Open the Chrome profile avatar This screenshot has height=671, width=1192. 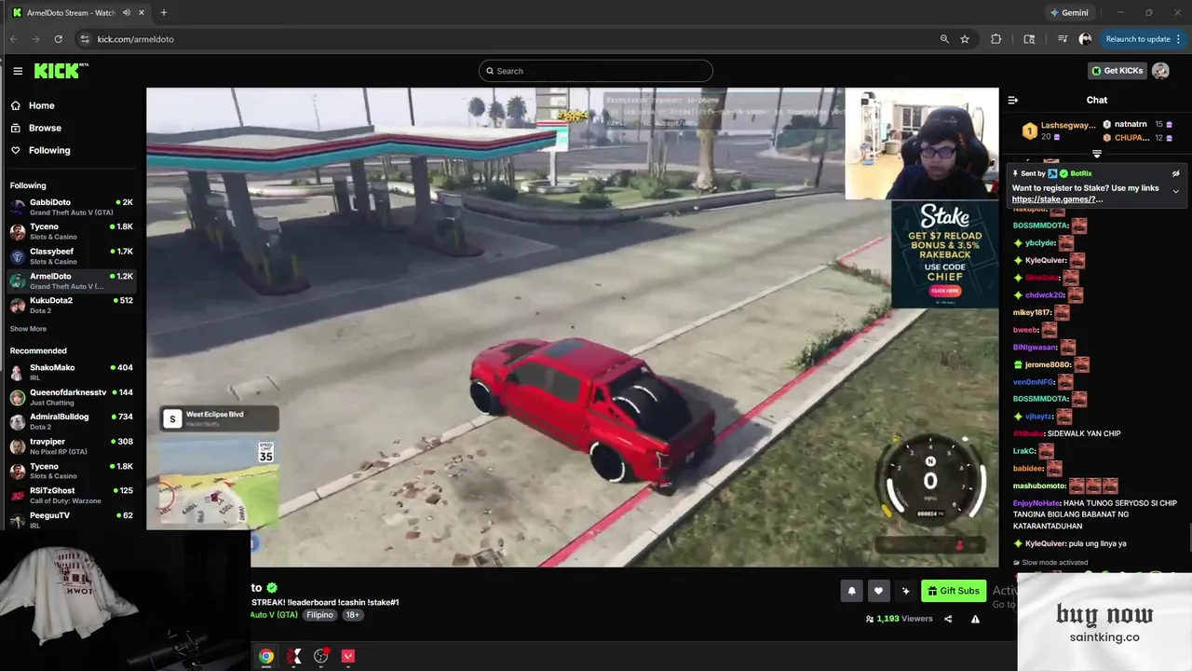[x=1085, y=39]
